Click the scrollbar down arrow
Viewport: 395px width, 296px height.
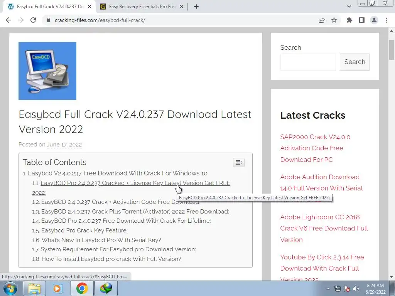pos(392,277)
